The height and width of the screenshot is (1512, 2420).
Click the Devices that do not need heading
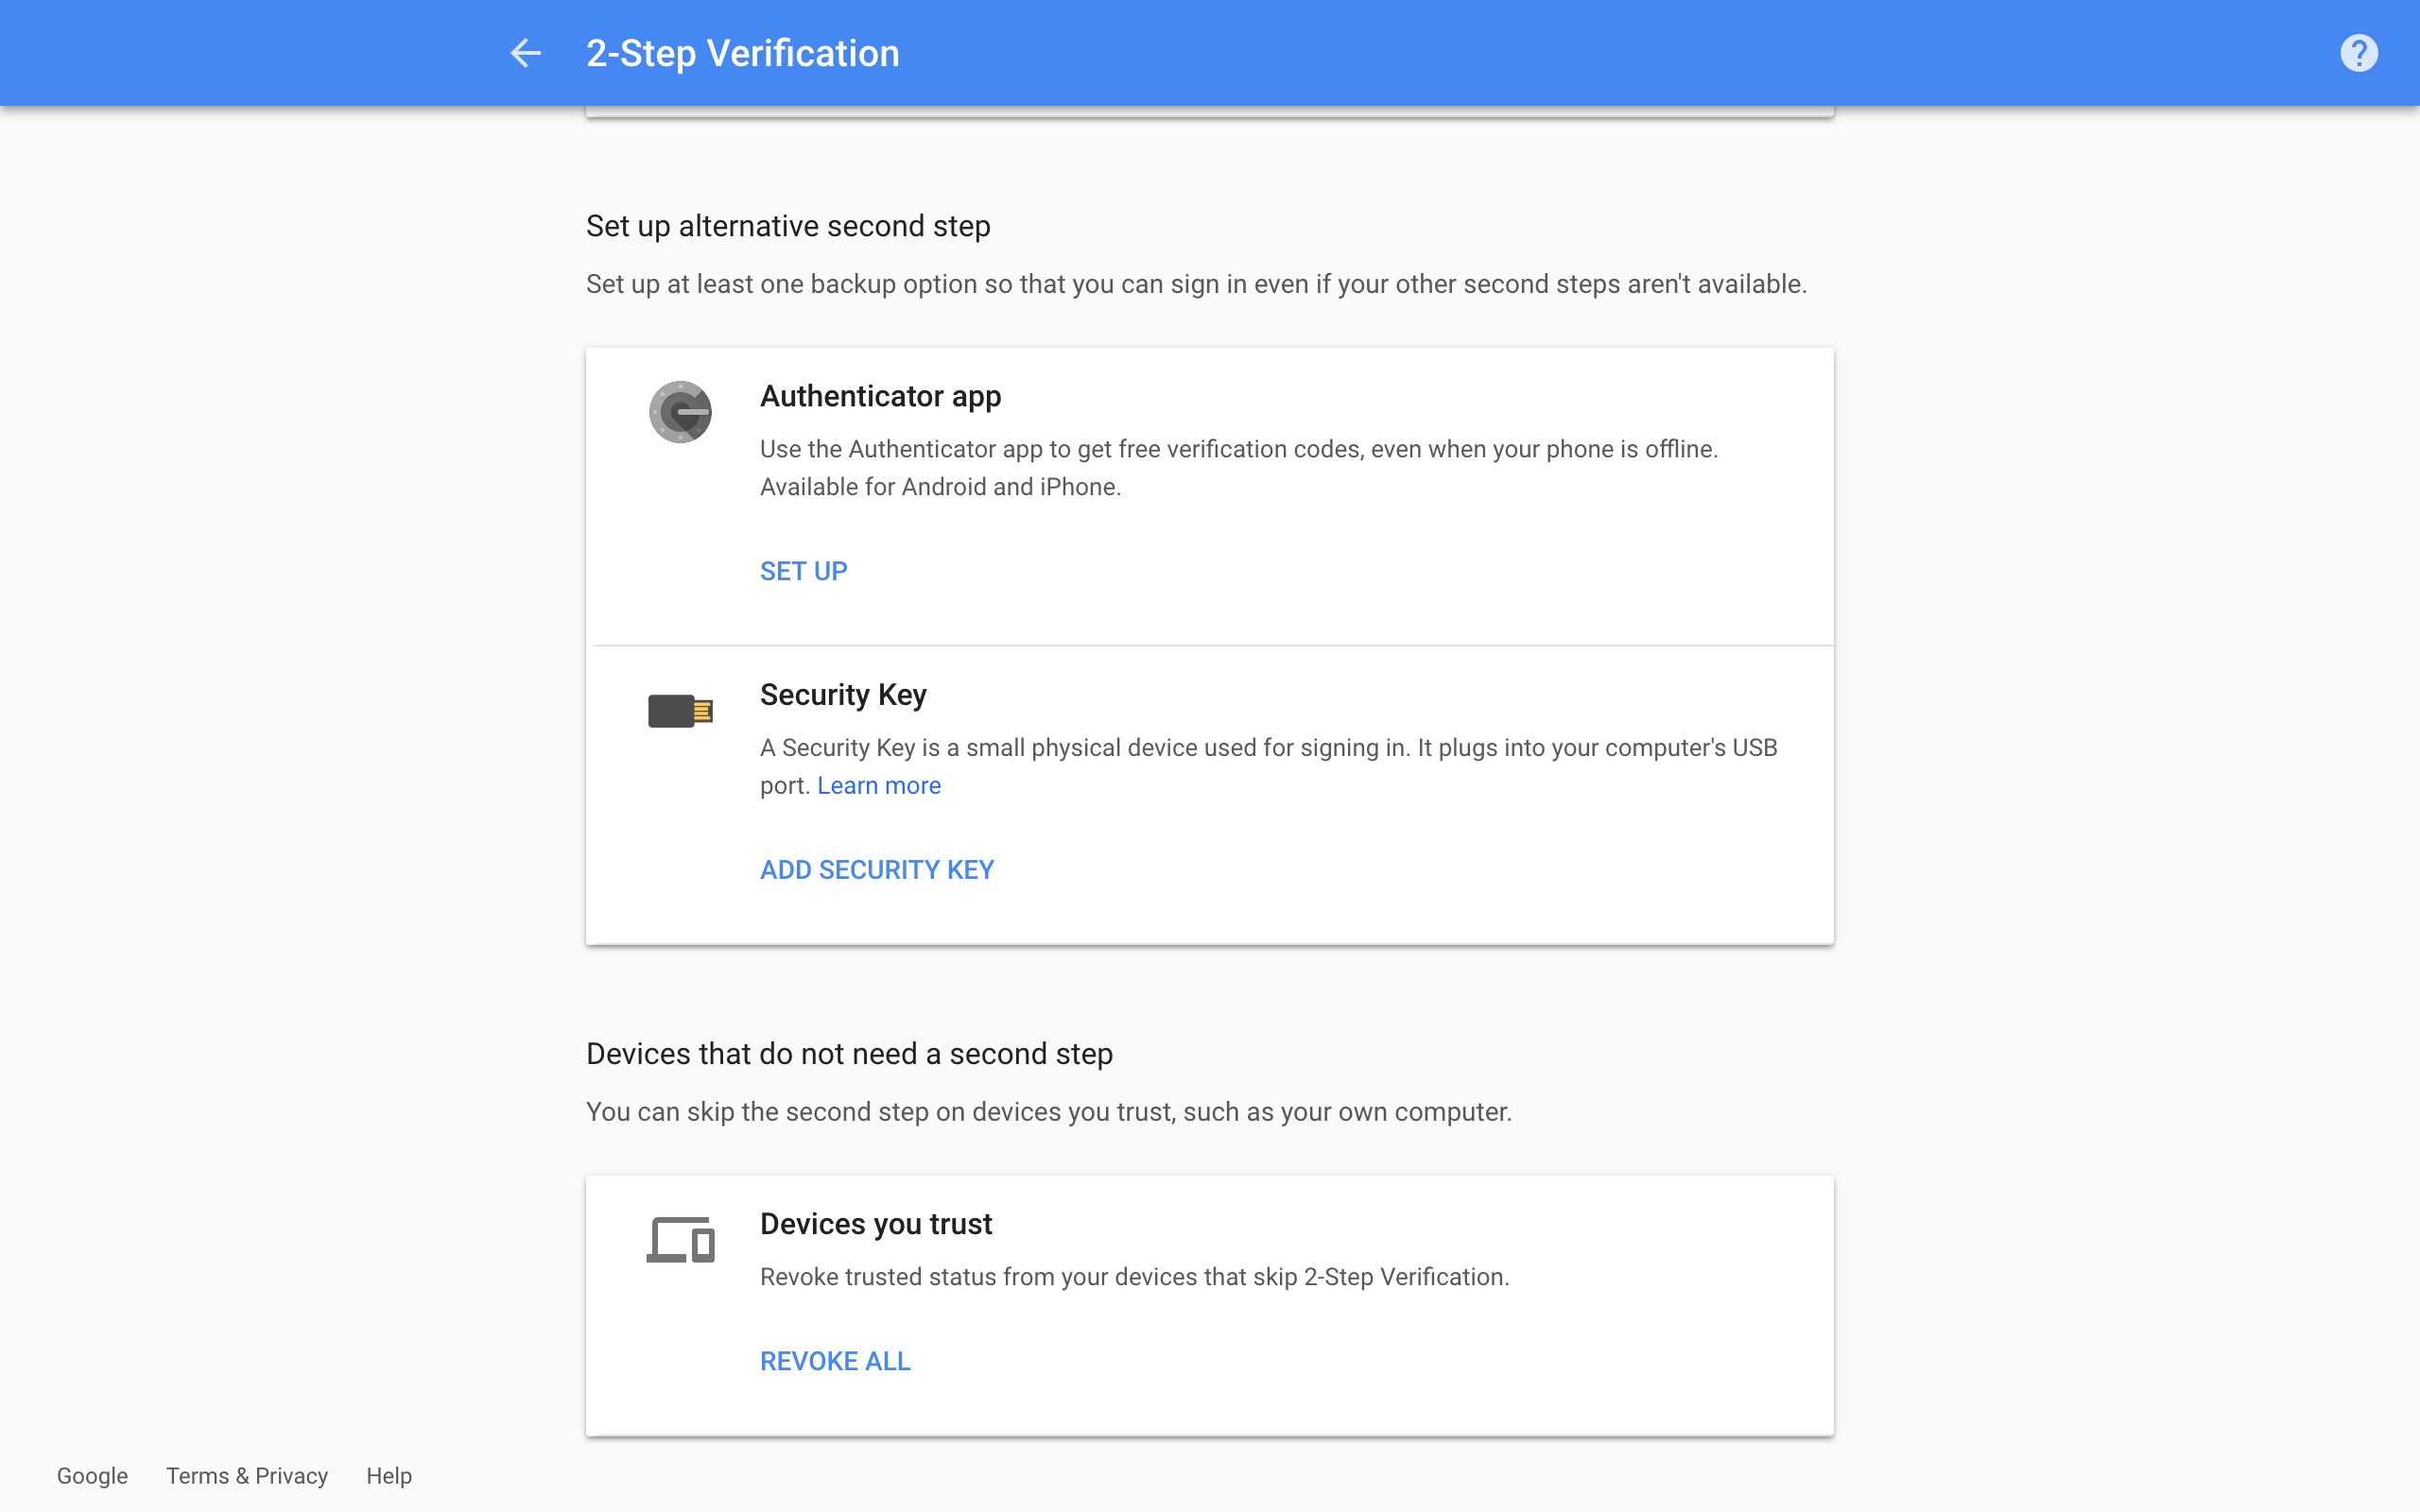(x=849, y=1053)
